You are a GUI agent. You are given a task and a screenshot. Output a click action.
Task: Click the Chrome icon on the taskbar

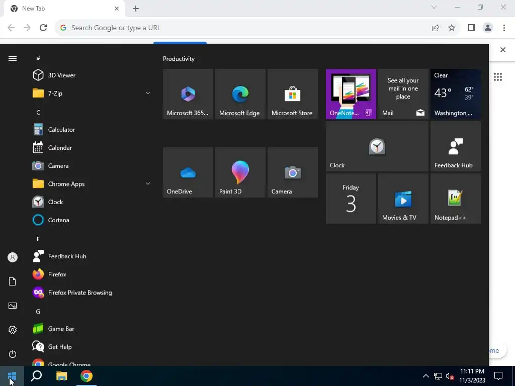pos(87,376)
